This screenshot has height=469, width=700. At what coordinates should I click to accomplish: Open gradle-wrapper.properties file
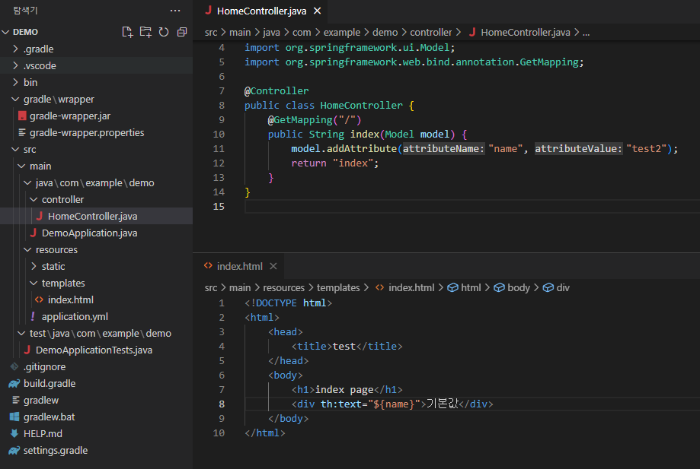(96, 132)
